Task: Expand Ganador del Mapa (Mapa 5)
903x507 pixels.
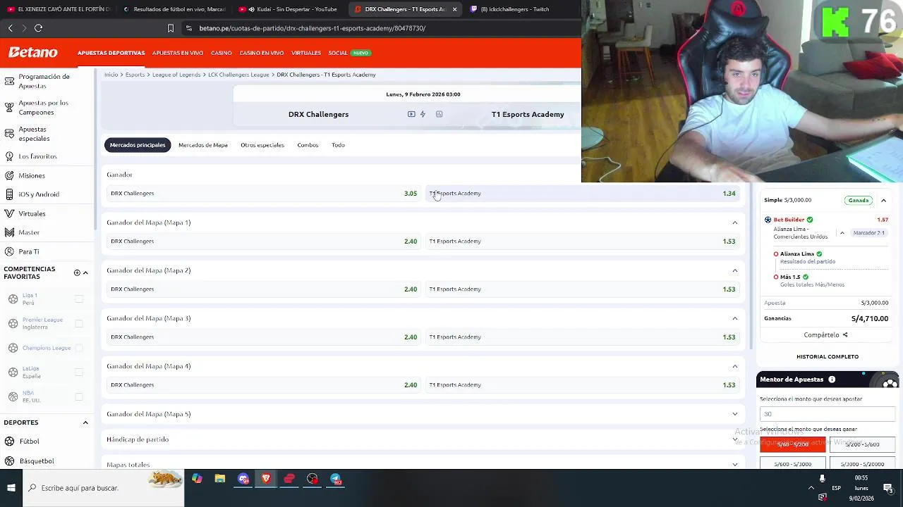Action: [x=735, y=414]
